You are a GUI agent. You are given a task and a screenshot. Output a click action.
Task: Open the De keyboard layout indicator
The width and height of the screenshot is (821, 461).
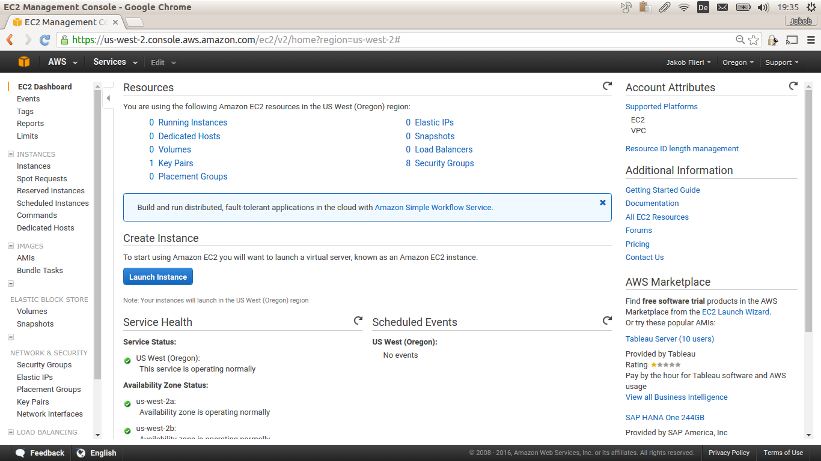pos(703,7)
